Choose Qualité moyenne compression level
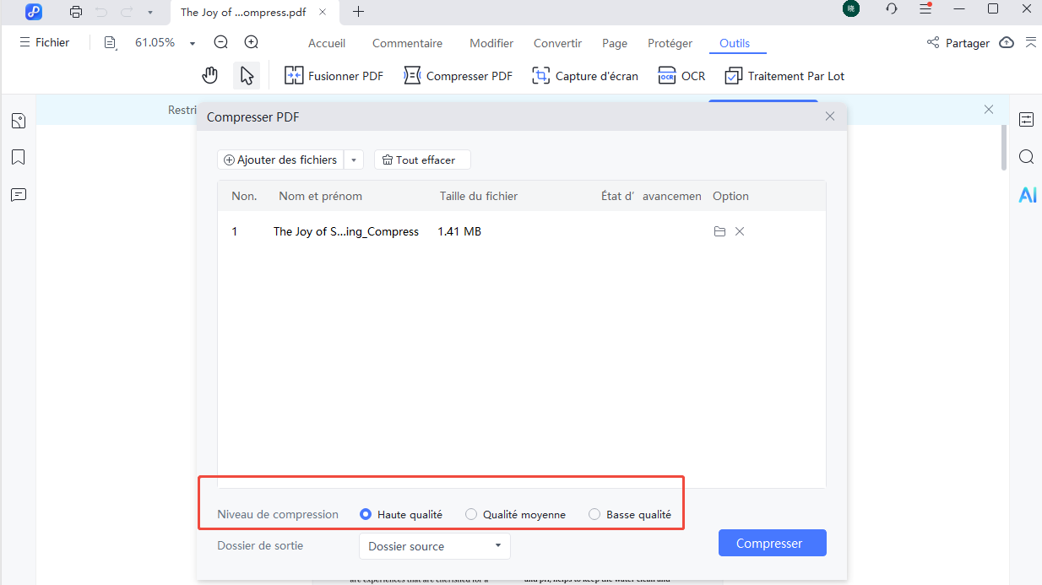The width and height of the screenshot is (1042, 585). [470, 513]
